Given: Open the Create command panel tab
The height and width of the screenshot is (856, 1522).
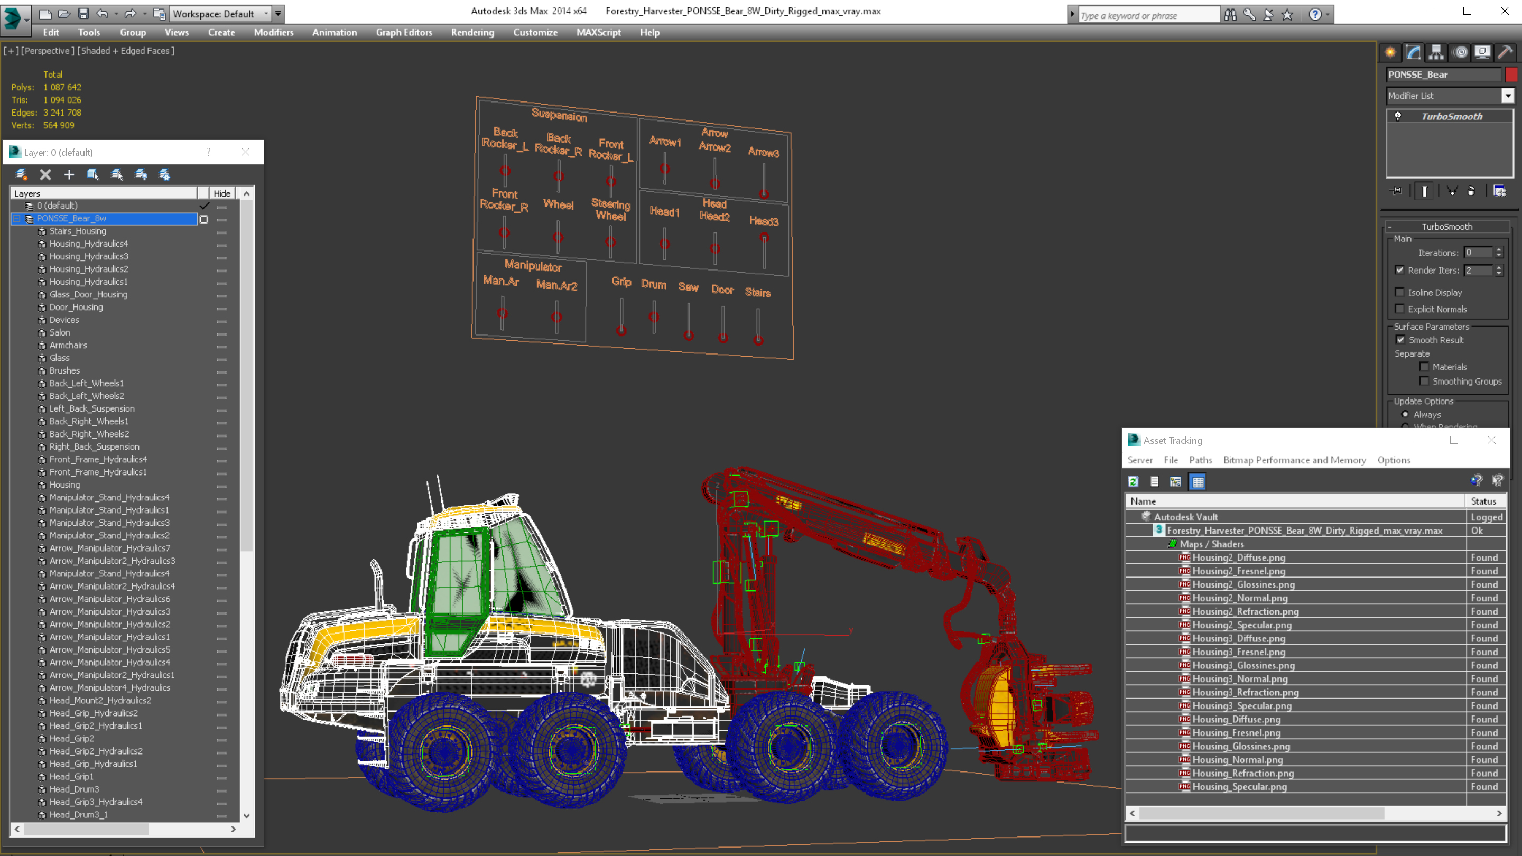Looking at the screenshot, I should (x=1391, y=52).
